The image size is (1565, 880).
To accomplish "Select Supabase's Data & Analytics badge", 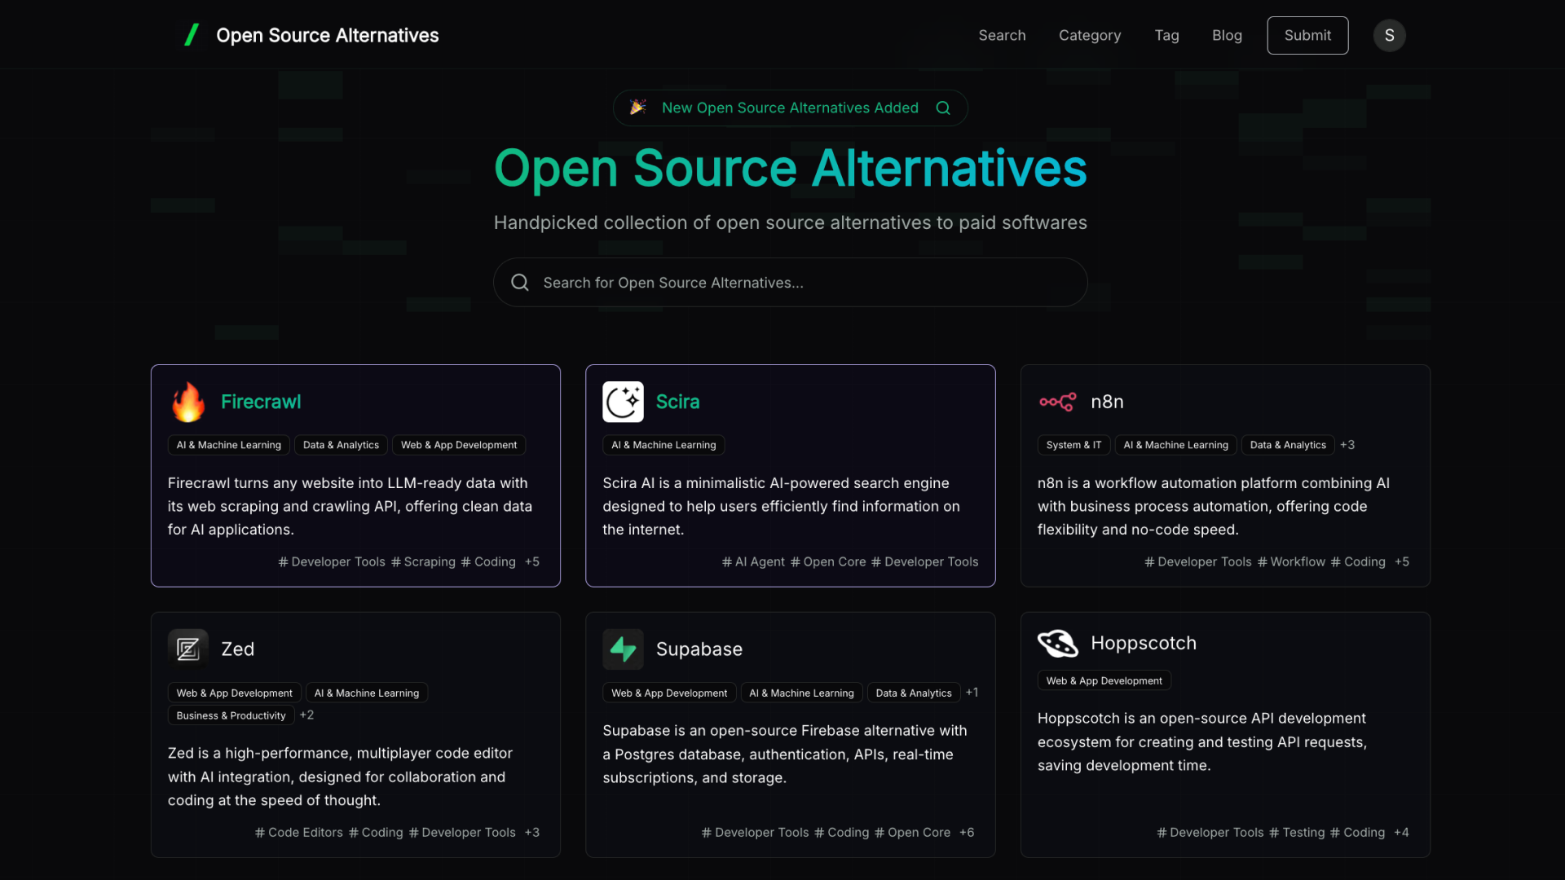I will tap(914, 693).
